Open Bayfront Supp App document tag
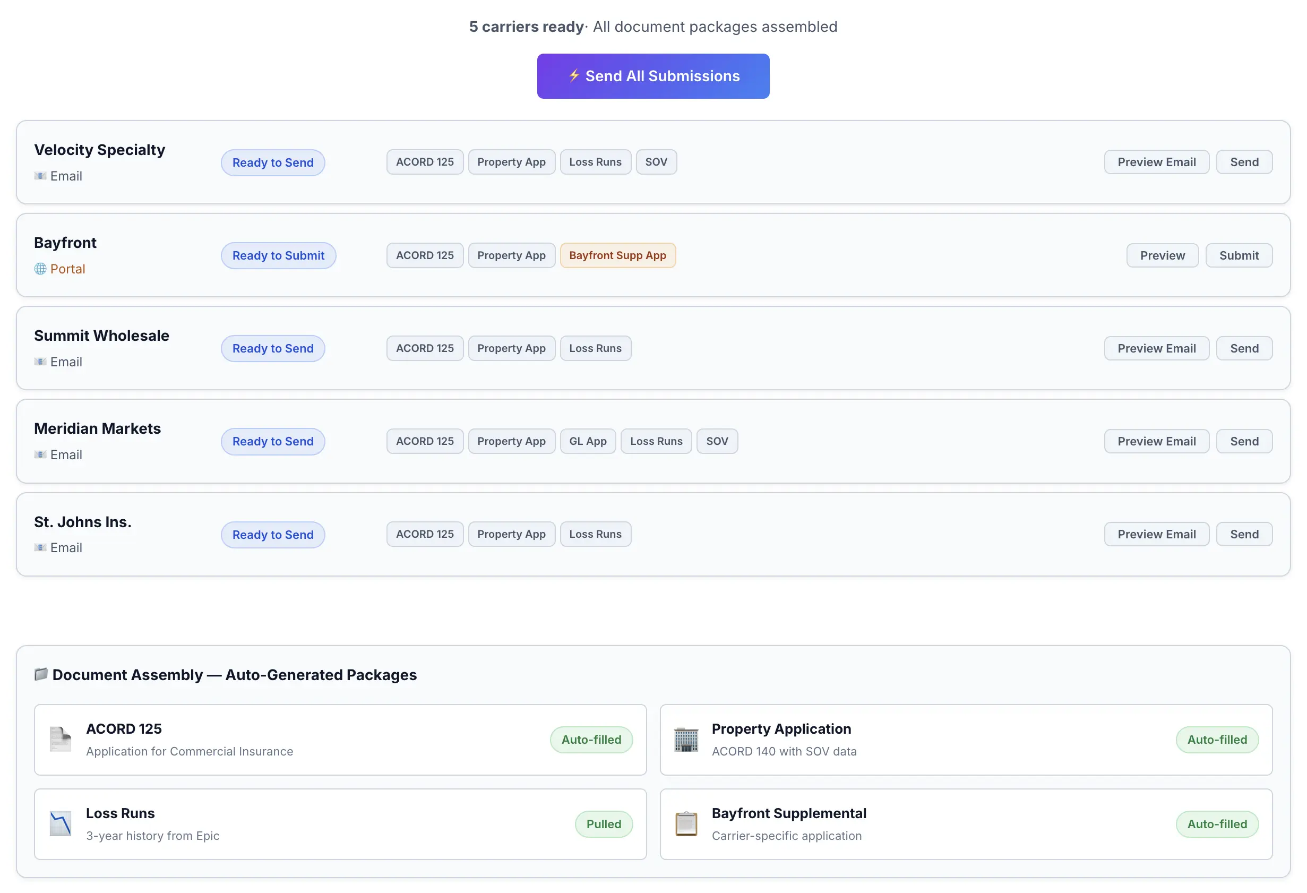Image resolution: width=1307 pixels, height=893 pixels. [617, 255]
